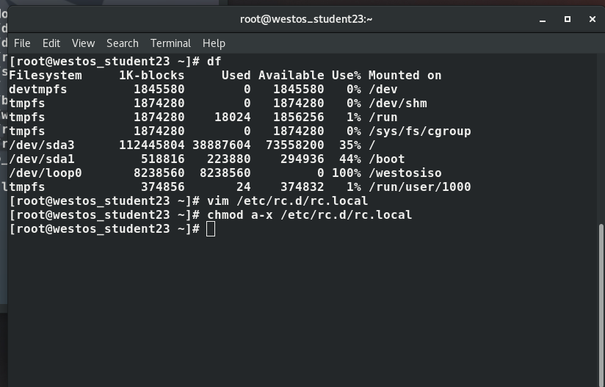Click the 'Available' column header
605x387 pixels.
[291, 75]
